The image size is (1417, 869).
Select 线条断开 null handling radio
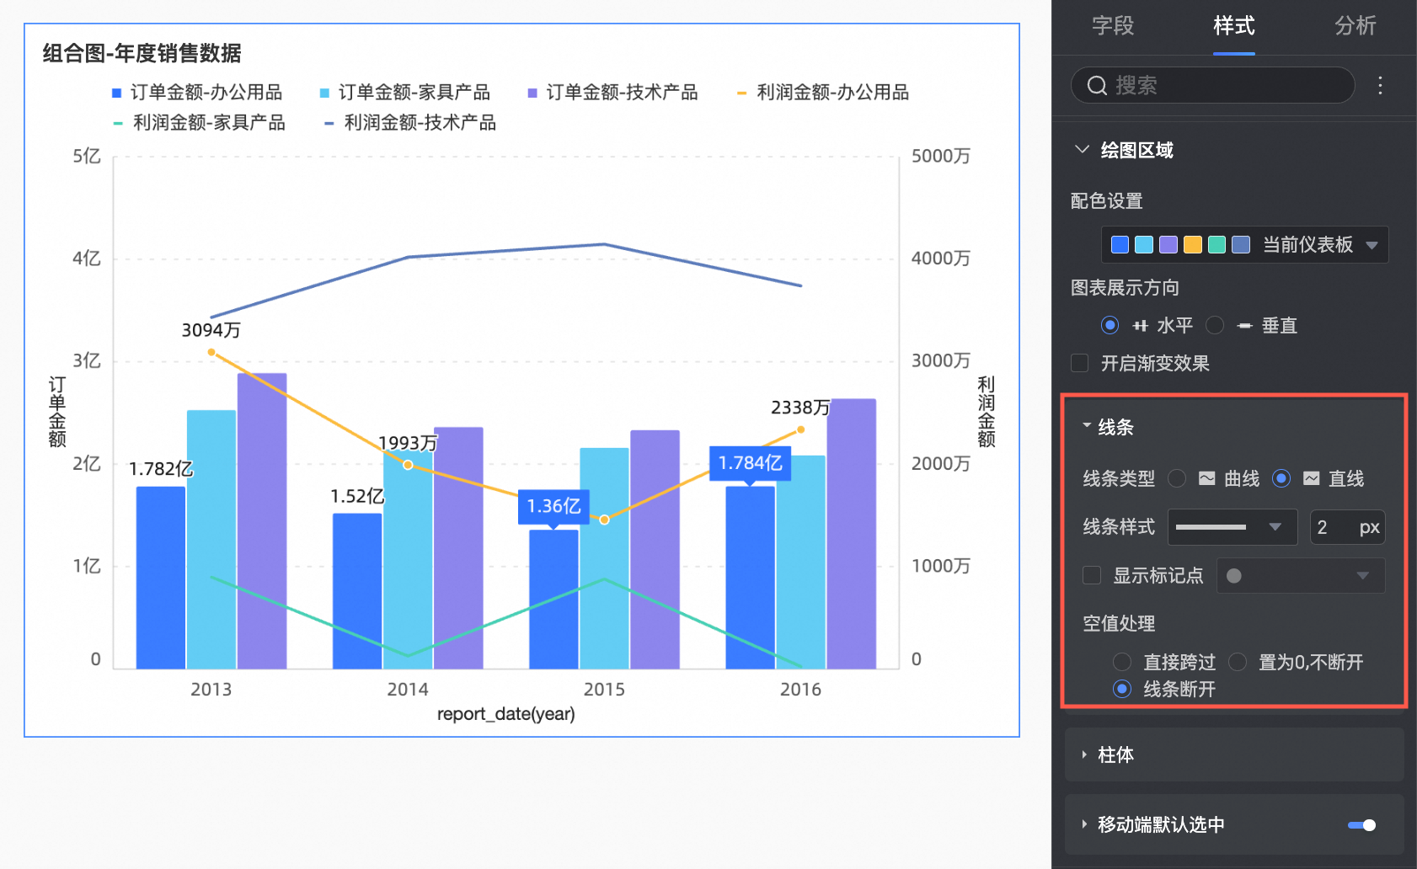[1122, 689]
